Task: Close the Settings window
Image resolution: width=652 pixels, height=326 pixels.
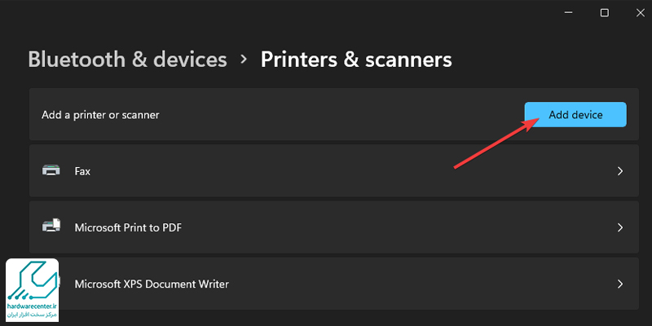Action: 641,12
